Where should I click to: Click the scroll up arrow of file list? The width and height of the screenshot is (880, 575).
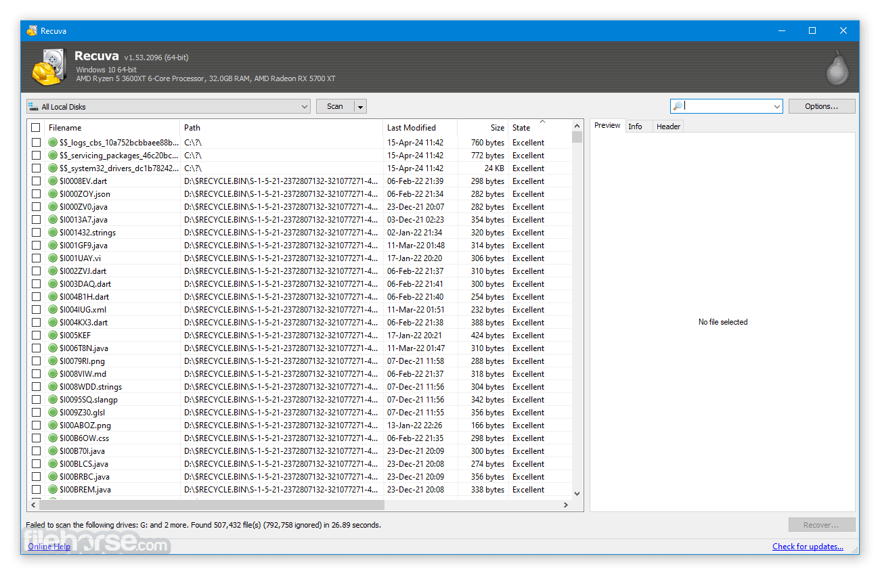point(577,126)
